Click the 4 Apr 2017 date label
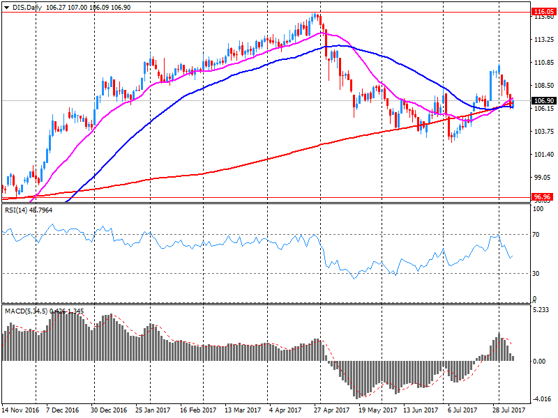The height and width of the screenshot is (418, 558). [x=285, y=410]
